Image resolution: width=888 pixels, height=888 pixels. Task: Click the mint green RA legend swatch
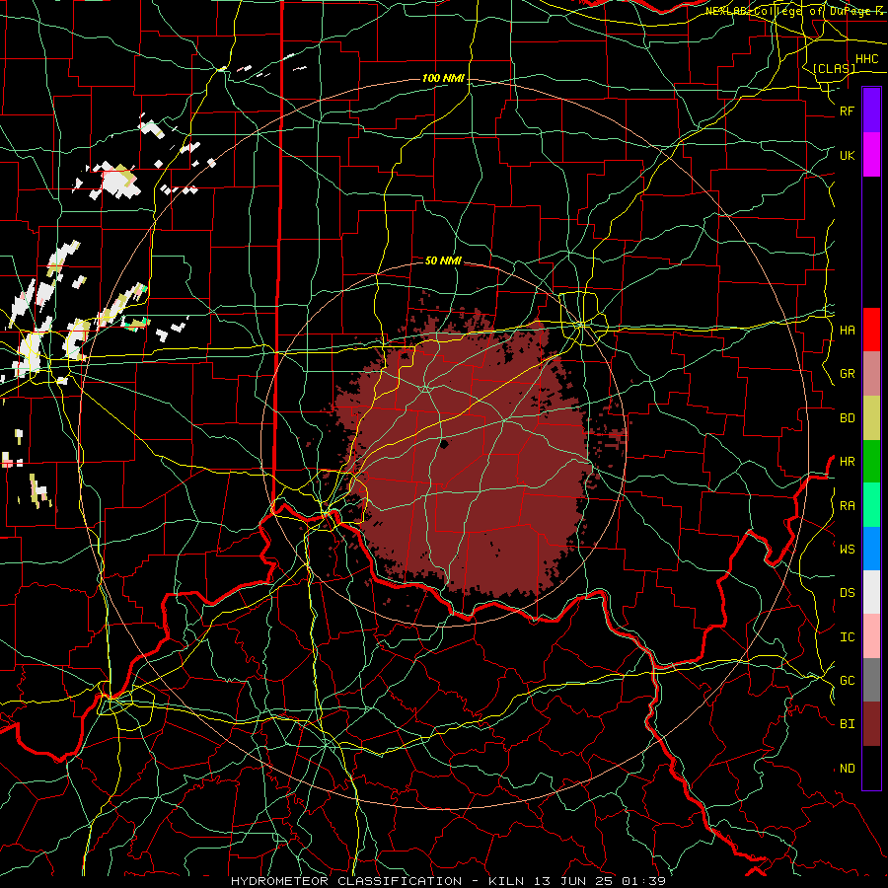pyautogui.click(x=871, y=505)
